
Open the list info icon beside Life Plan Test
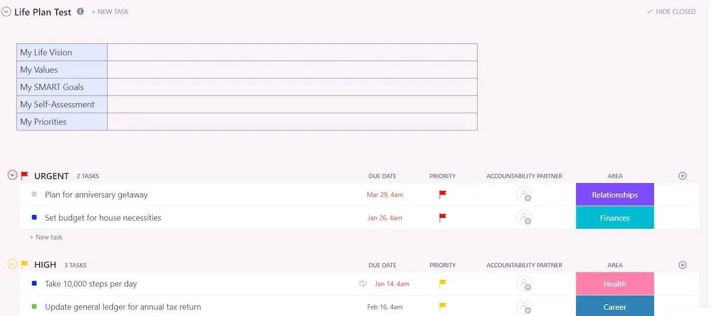80,11
